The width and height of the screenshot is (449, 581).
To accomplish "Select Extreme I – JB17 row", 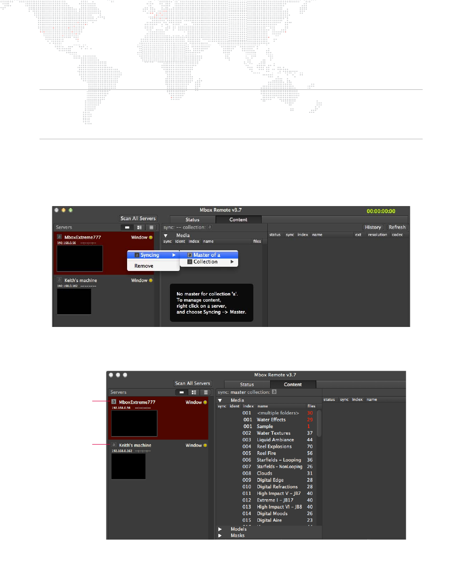I will tap(266, 500).
